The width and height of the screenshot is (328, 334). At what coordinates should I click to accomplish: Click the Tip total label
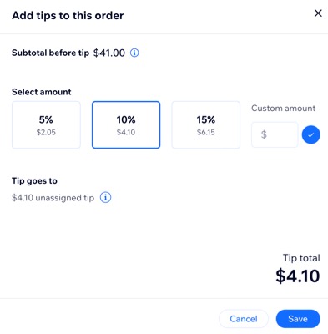[x=301, y=258]
